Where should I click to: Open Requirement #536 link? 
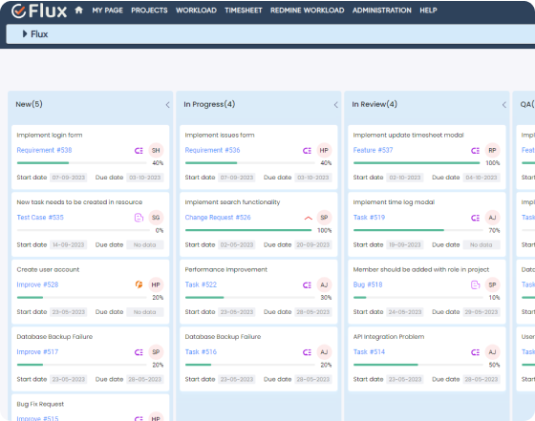[x=212, y=150]
